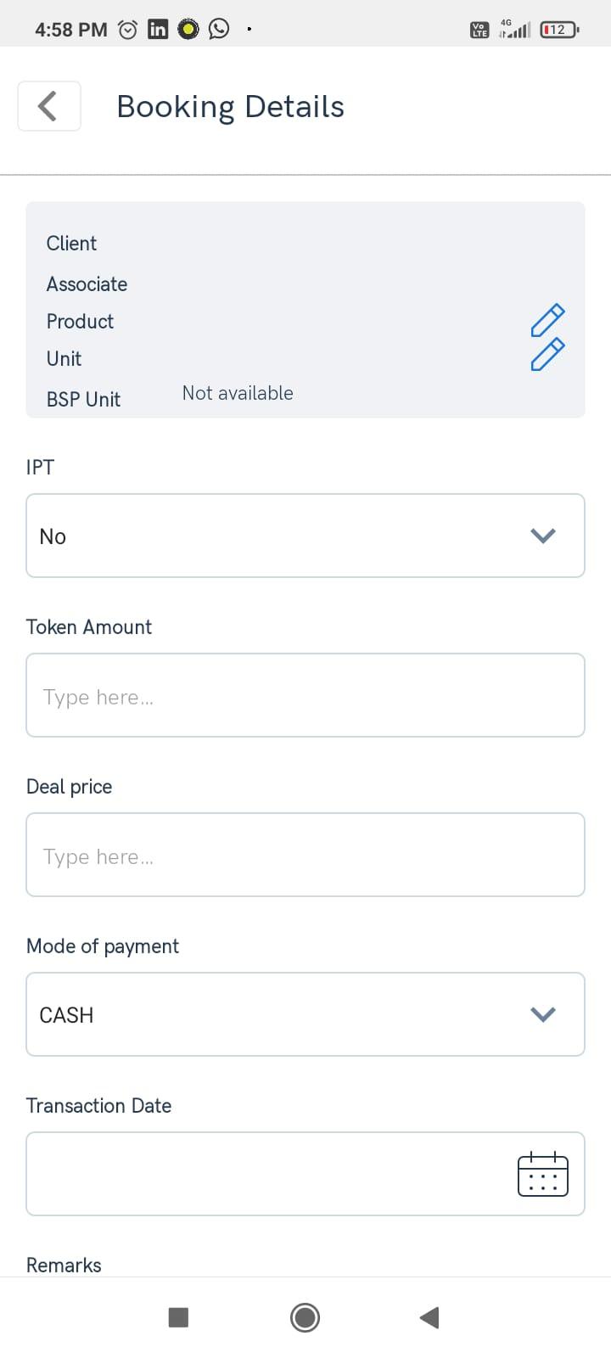
Task: Tap the Transaction Date field
Action: pyautogui.click(x=305, y=1174)
